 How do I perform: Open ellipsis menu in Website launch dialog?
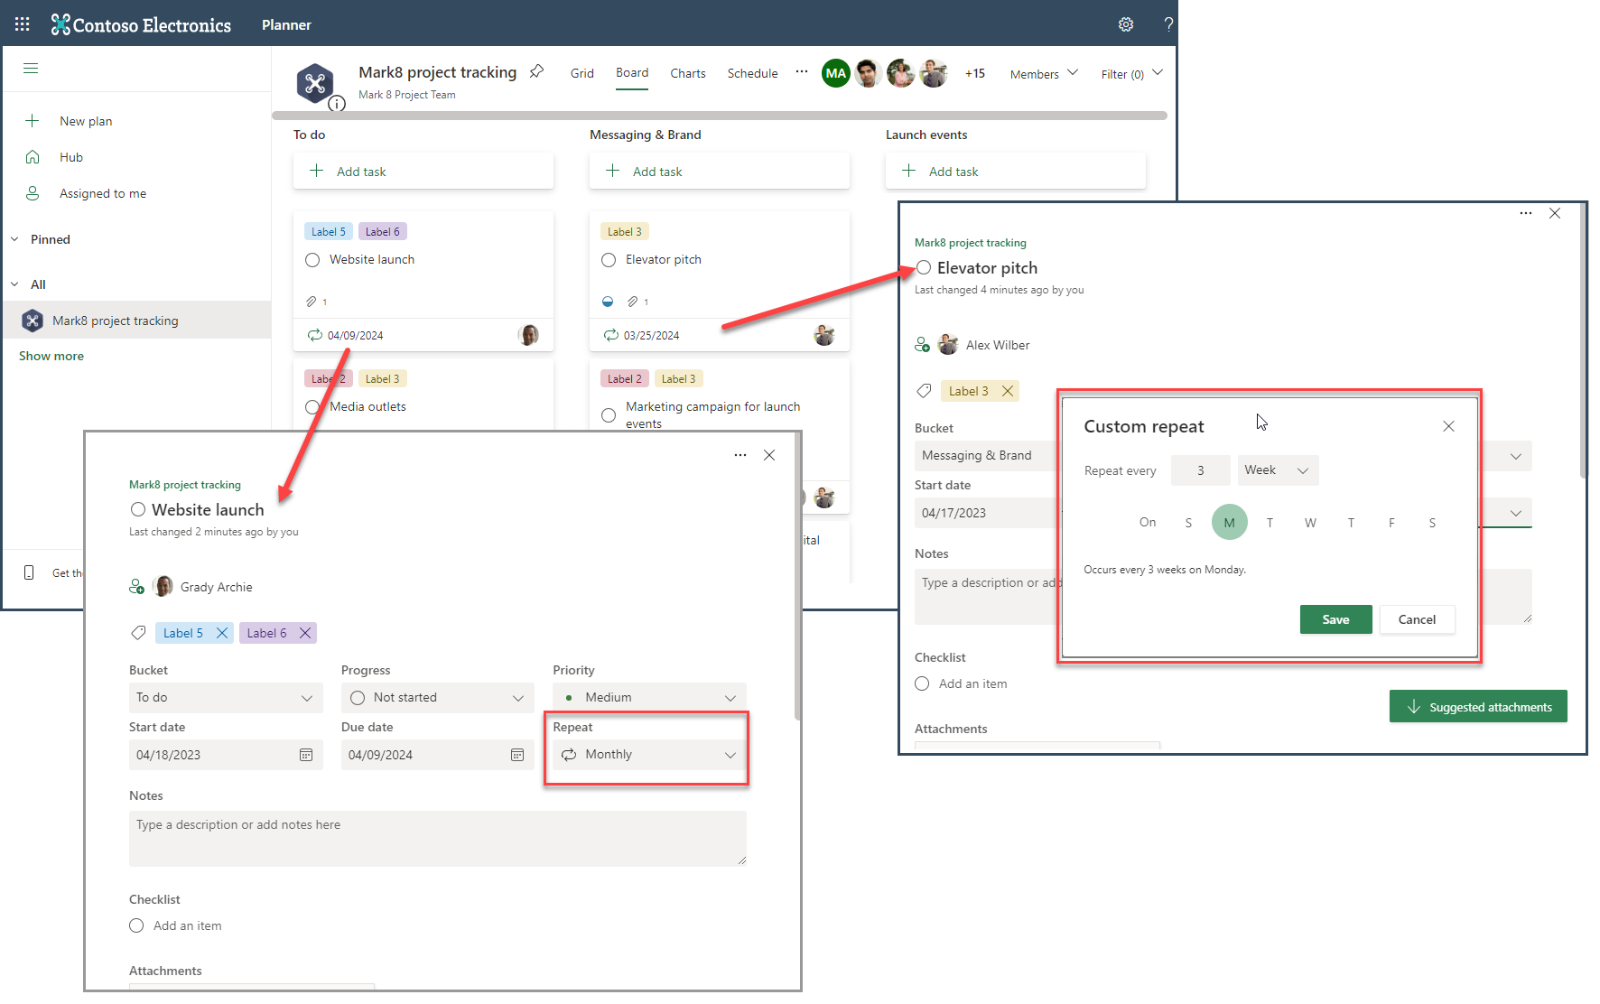[740, 455]
